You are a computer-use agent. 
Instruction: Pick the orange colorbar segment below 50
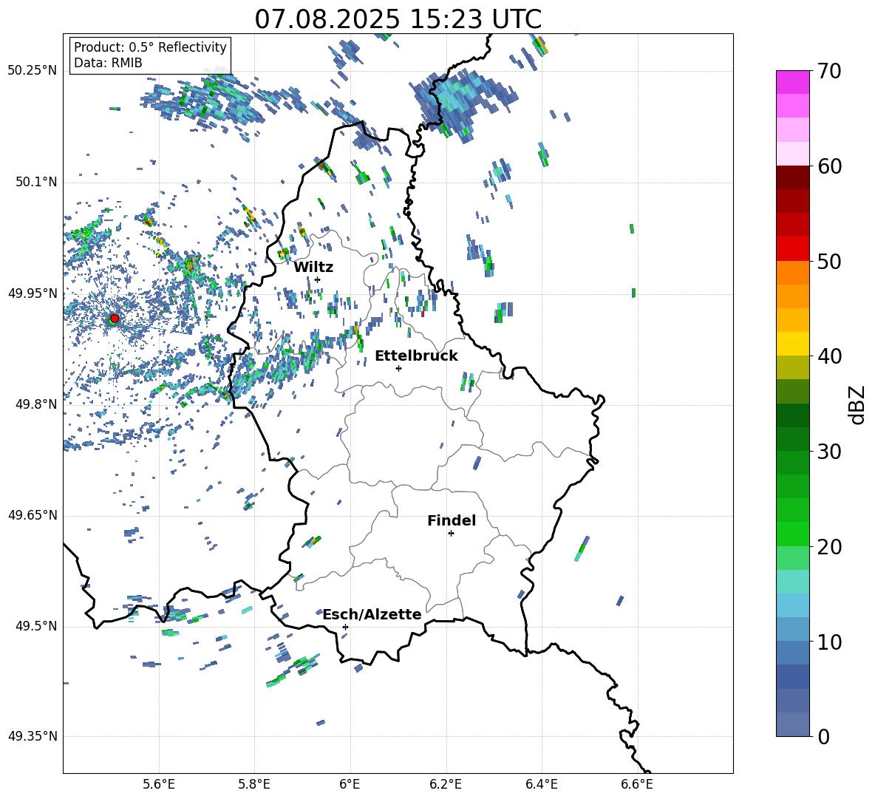792,272
